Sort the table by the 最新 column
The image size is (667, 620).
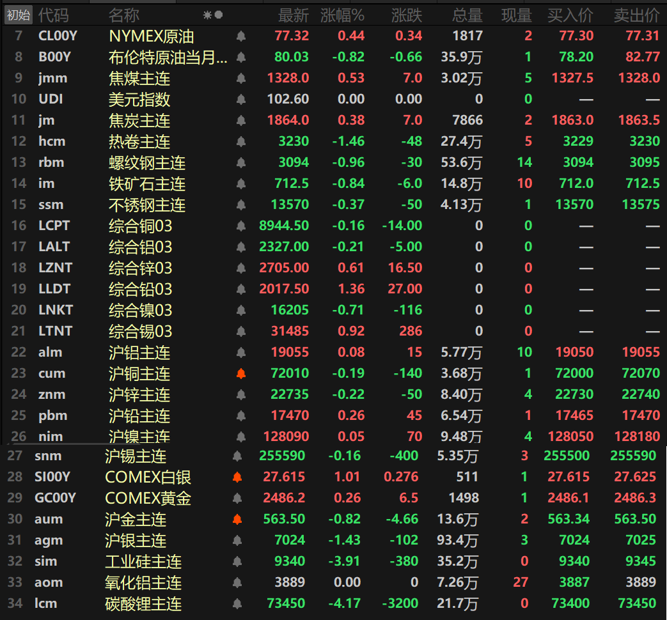tap(294, 15)
